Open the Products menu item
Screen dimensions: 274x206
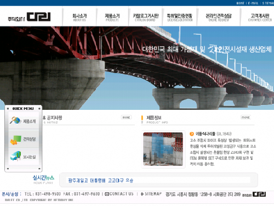[x=112, y=18]
